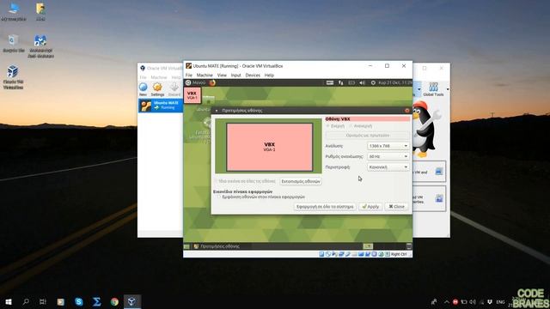Open Task View on the taskbar
This screenshot has width=550, height=309.
click(43, 301)
